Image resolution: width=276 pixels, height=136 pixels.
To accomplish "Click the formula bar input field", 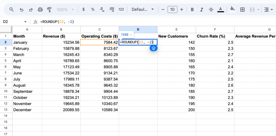I will click(x=156, y=22).
